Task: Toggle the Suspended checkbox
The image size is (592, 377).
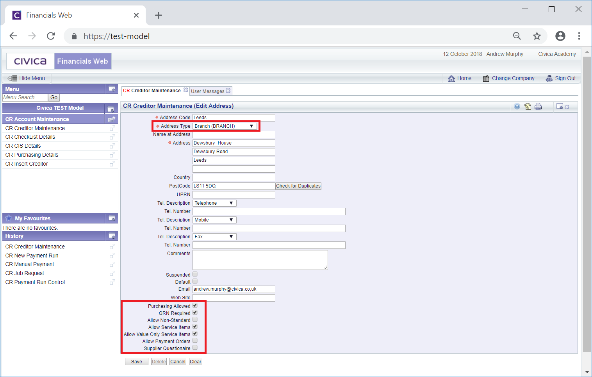Action: click(195, 274)
